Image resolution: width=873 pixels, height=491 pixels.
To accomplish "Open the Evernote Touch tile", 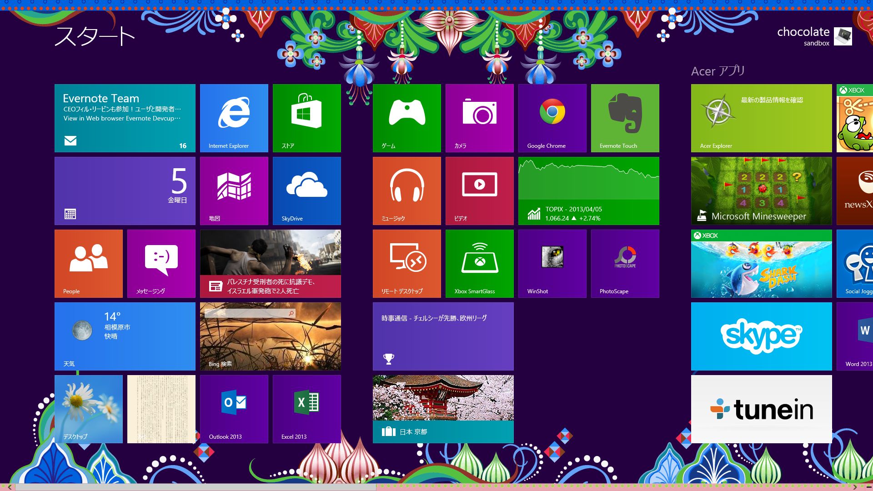I will pos(625,118).
